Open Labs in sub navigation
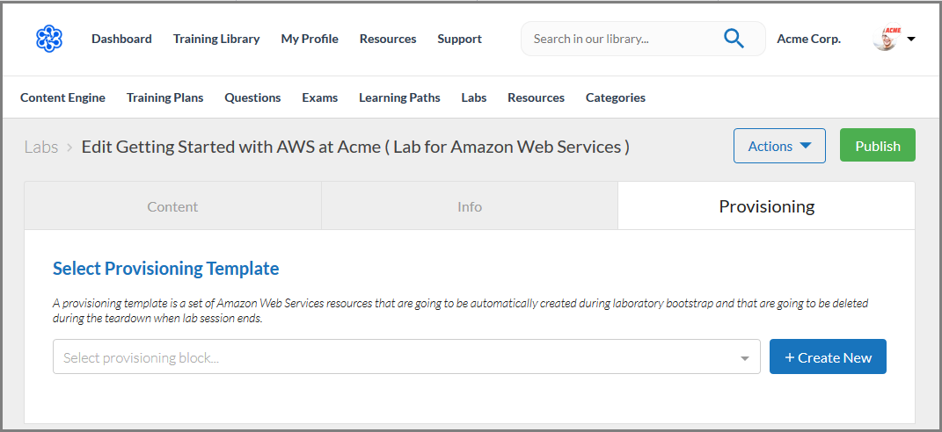Viewport: 942px width, 432px height. click(x=474, y=97)
